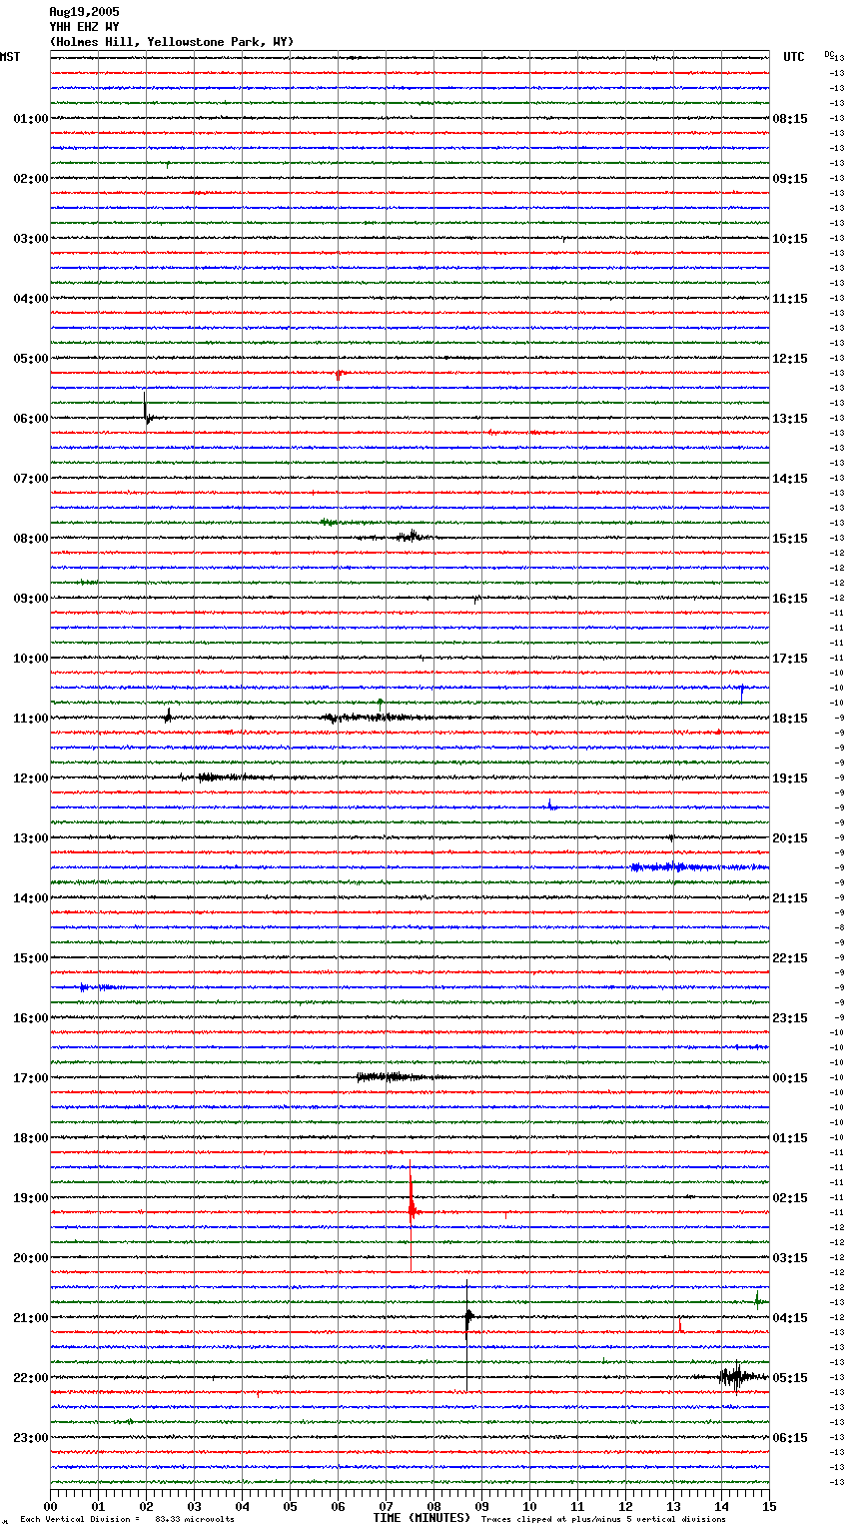Click the 18:15 UTC row label
This screenshot has width=849, height=1533.
coord(790,719)
